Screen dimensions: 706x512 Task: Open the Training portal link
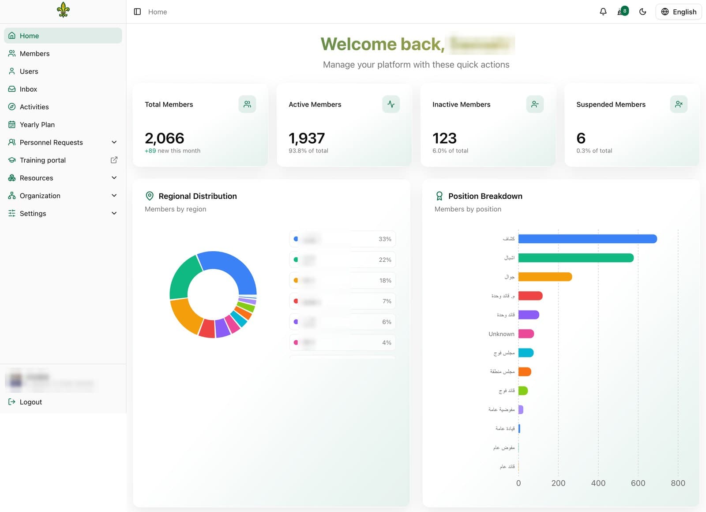(x=63, y=160)
